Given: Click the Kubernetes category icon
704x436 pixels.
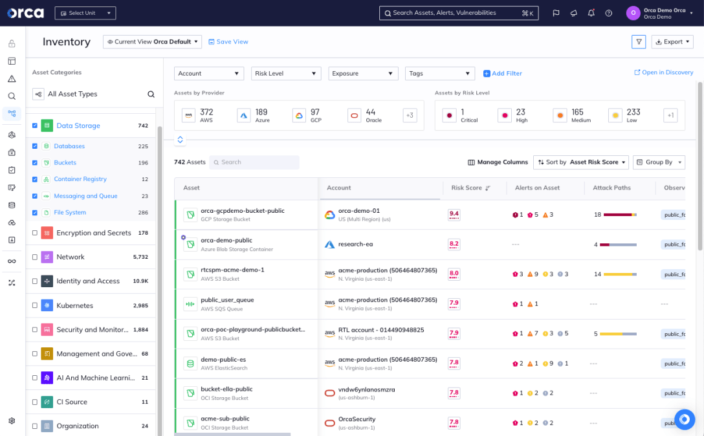Looking at the screenshot, I should [47, 305].
